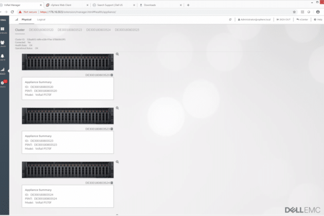Open the Events bell icon in sidebar
Image resolution: width=324 pixels, height=216 pixels.
click(2, 56)
